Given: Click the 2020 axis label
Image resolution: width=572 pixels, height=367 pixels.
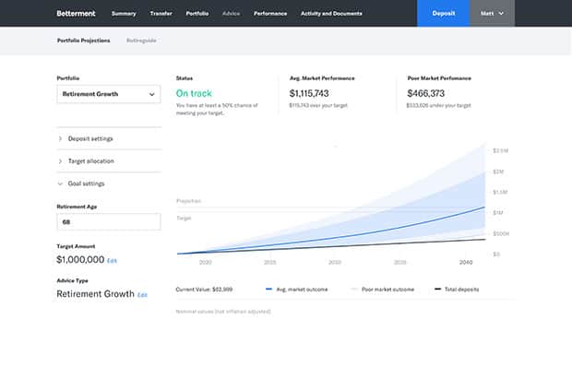Looking at the screenshot, I should click(x=206, y=263).
